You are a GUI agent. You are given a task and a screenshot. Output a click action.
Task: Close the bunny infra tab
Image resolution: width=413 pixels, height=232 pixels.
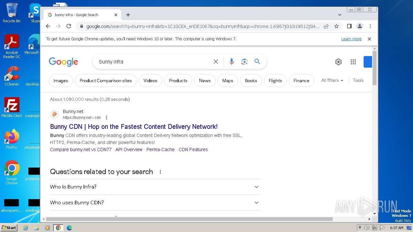click(116, 15)
